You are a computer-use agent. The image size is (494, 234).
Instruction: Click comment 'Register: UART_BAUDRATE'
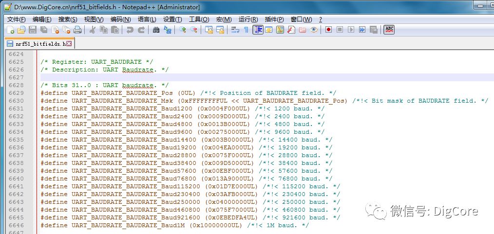[x=97, y=62]
